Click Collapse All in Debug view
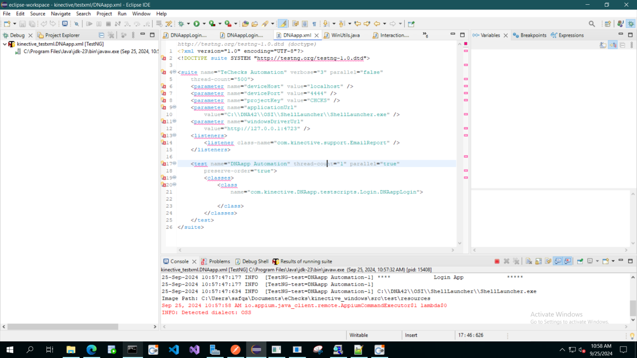 pyautogui.click(x=101, y=35)
